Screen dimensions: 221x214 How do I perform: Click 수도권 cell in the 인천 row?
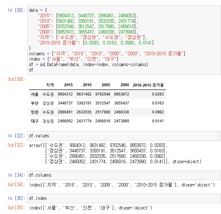click(x=48, y=112)
